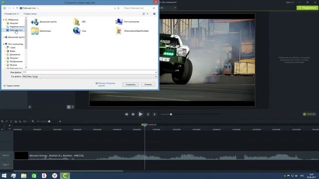Switch media bin to list view
Viewport: 319px width, 179px height.
point(73,107)
